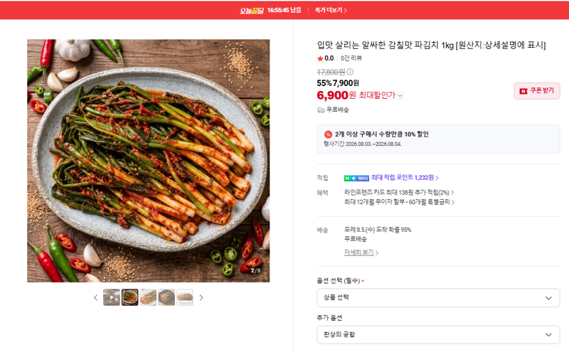This screenshot has width=569, height=350.
Task: Play the video thumbnail in gallery
Action: (112, 297)
